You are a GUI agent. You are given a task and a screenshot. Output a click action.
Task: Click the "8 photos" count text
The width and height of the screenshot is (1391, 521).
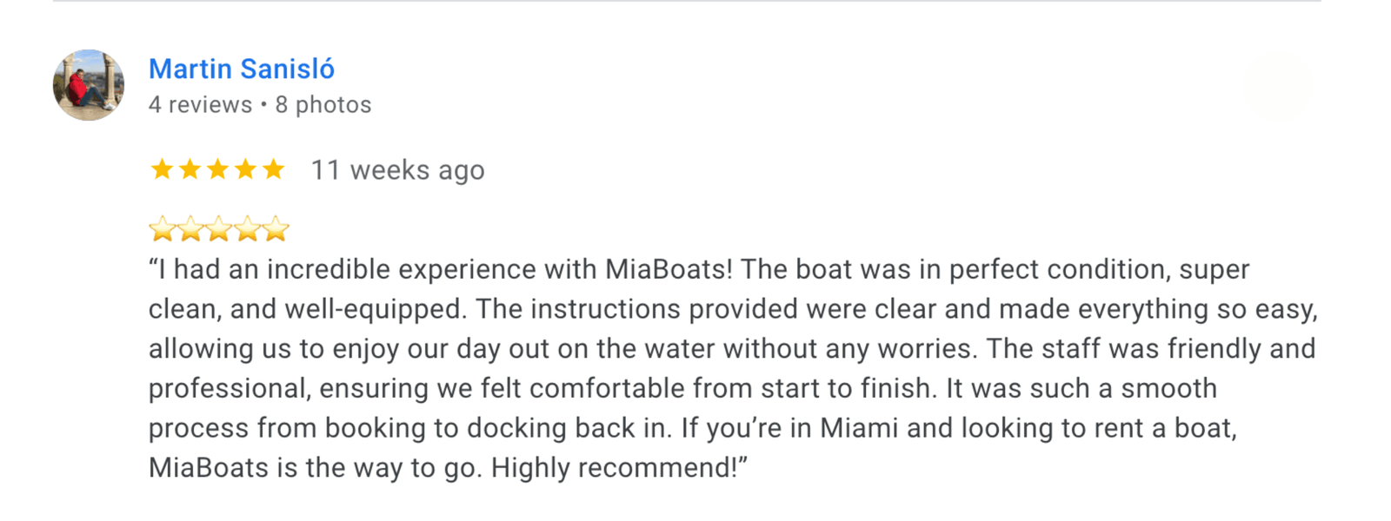pyautogui.click(x=323, y=105)
